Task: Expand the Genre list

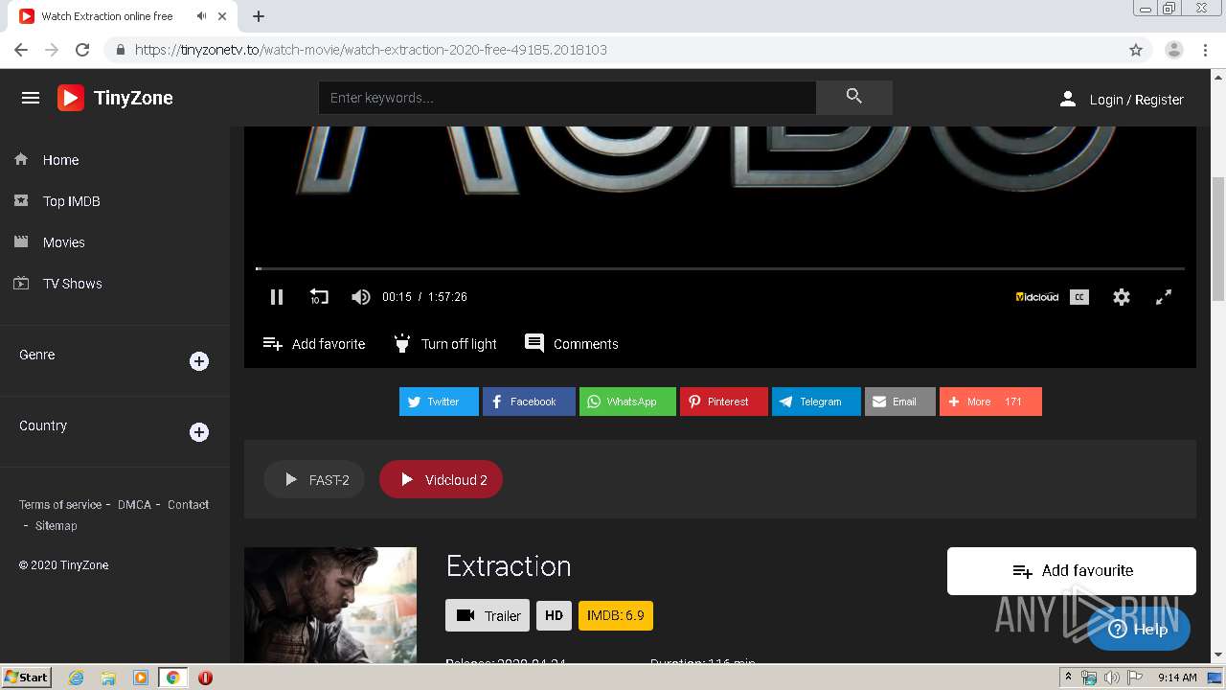Action: (x=199, y=361)
